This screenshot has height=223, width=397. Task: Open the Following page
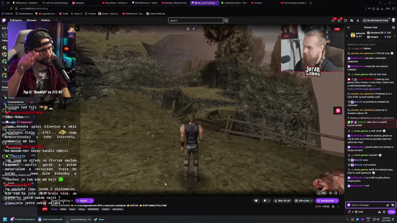pyautogui.click(x=16, y=20)
